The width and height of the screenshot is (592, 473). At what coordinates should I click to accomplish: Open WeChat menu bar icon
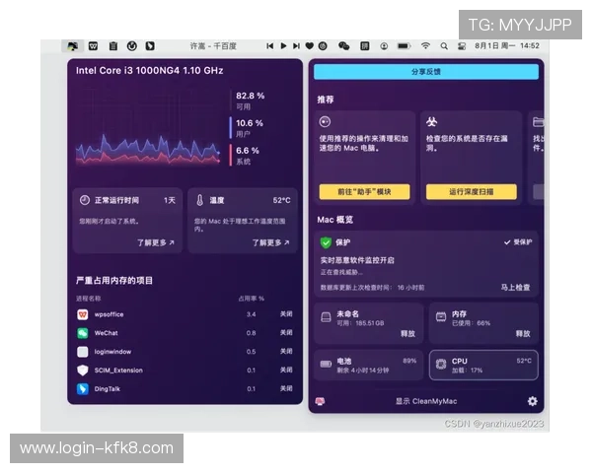pyautogui.click(x=343, y=46)
